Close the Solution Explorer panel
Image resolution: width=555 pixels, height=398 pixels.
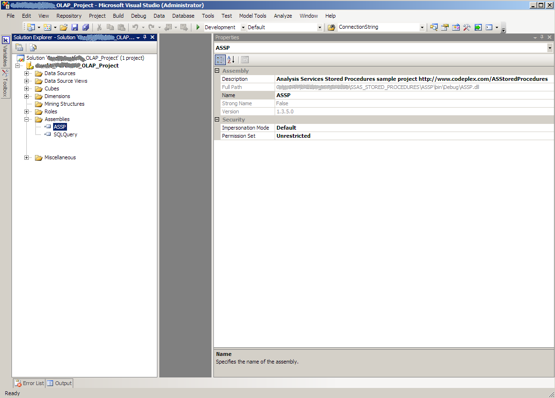pyautogui.click(x=153, y=37)
